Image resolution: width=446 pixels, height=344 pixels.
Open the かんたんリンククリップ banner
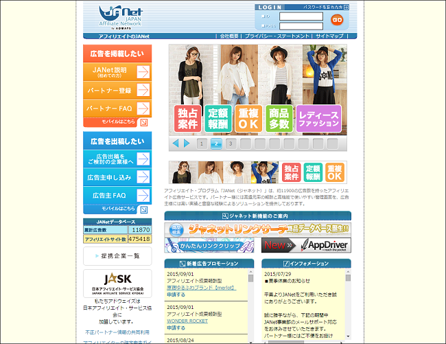tap(209, 245)
